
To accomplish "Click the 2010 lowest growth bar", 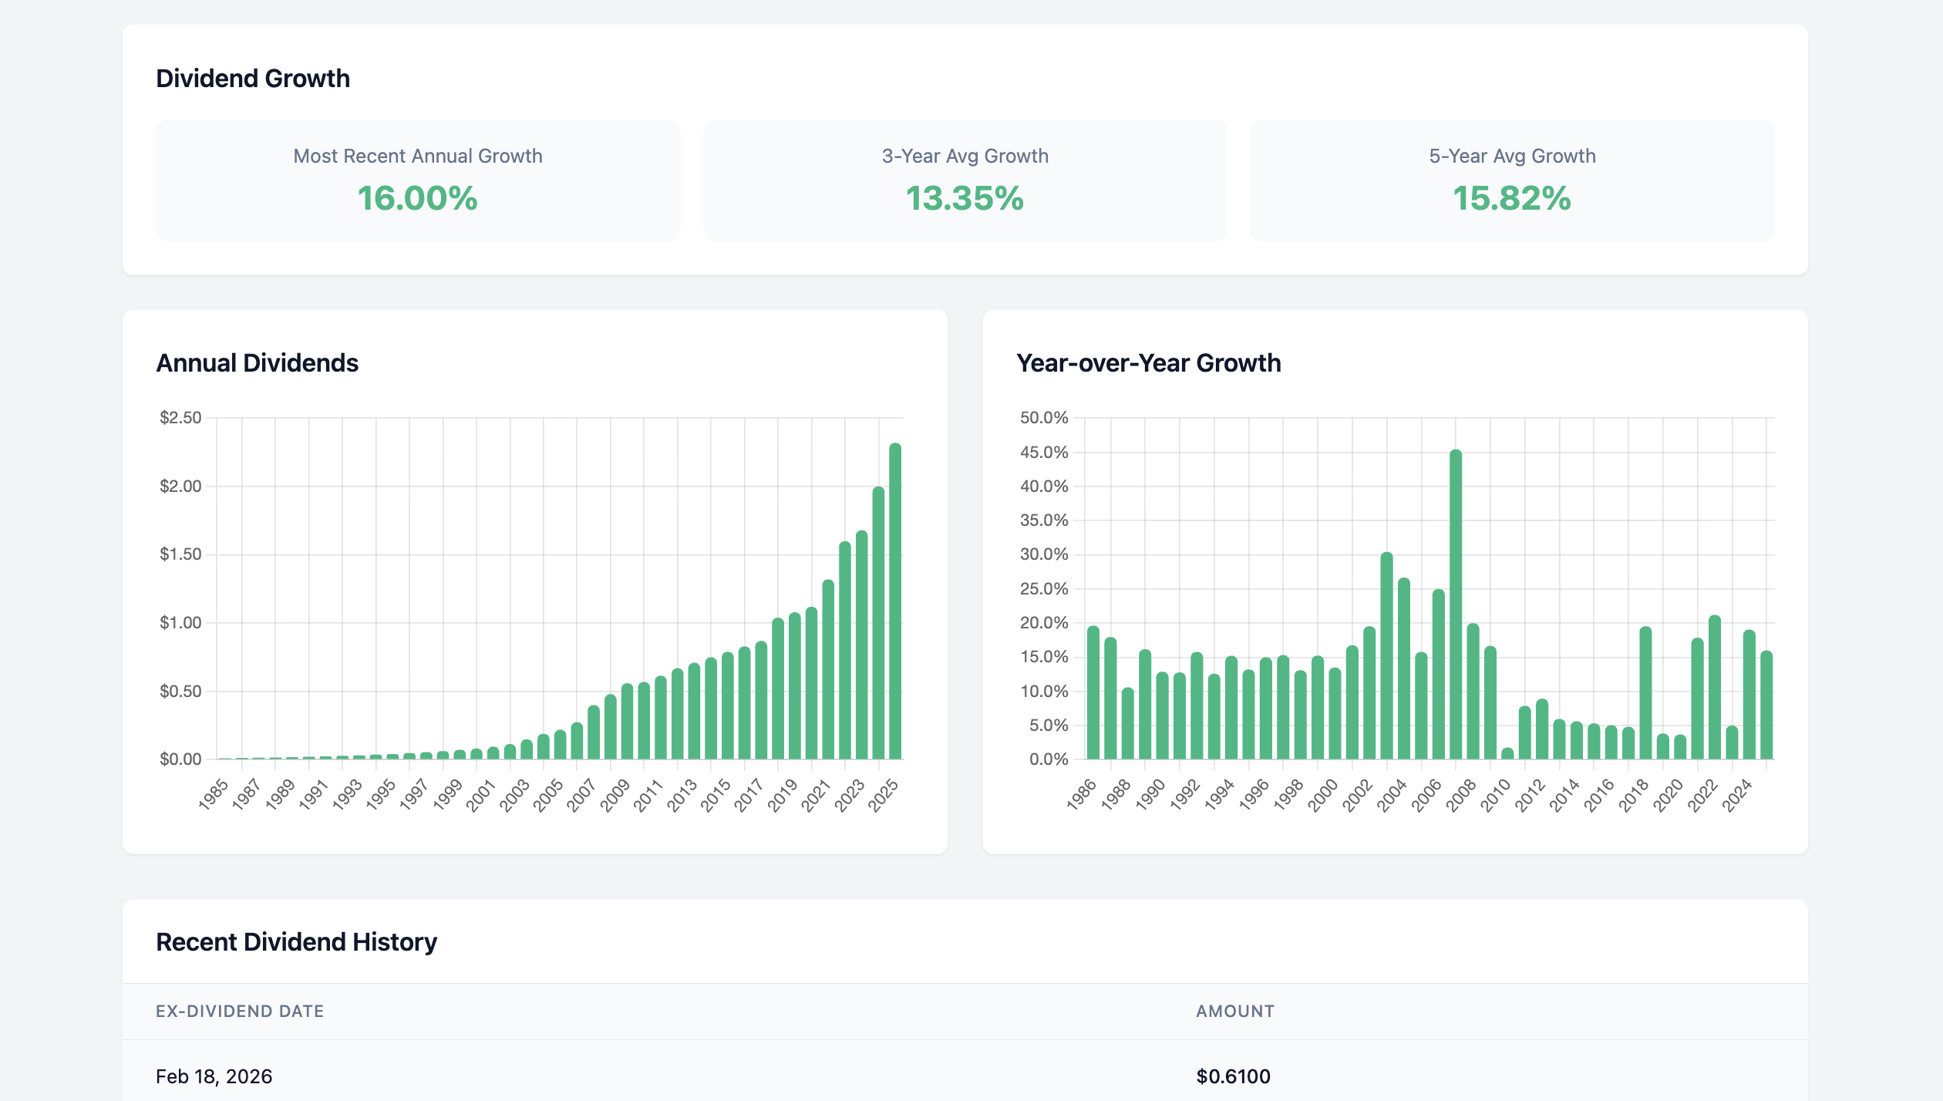I will pyautogui.click(x=1507, y=754).
